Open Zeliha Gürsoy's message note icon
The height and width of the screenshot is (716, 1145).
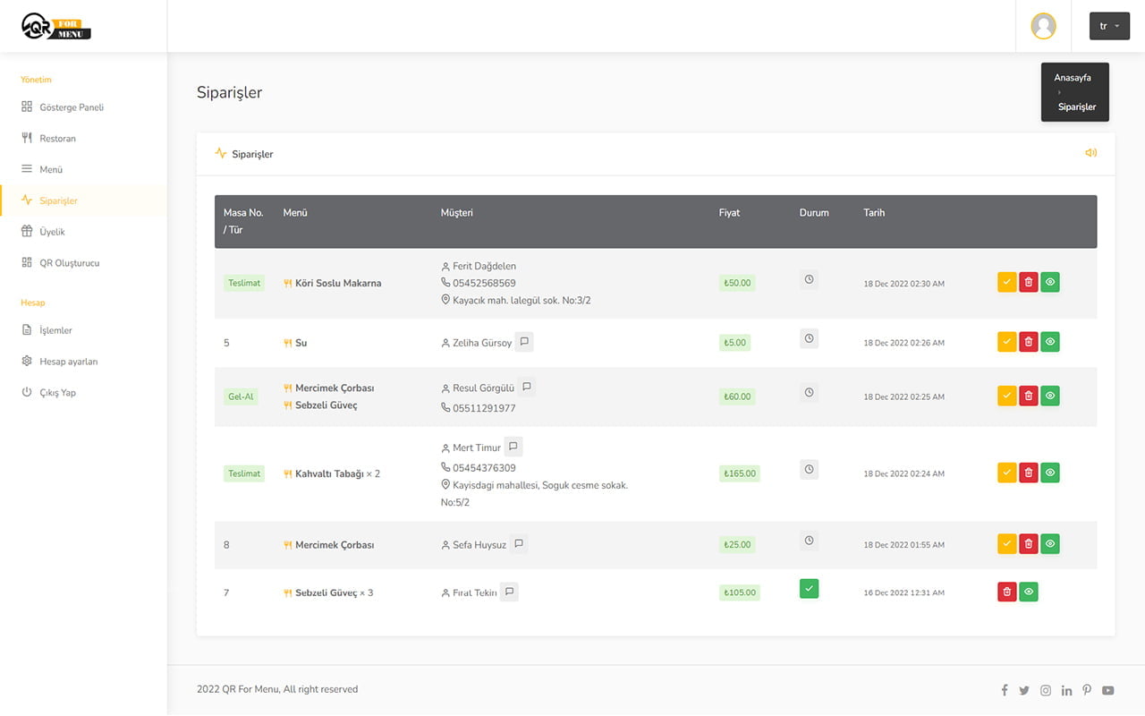[524, 342]
